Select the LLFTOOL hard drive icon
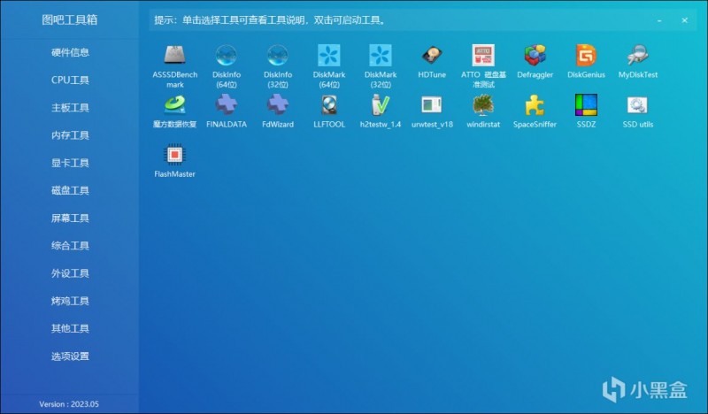The width and height of the screenshot is (708, 414). [329, 104]
